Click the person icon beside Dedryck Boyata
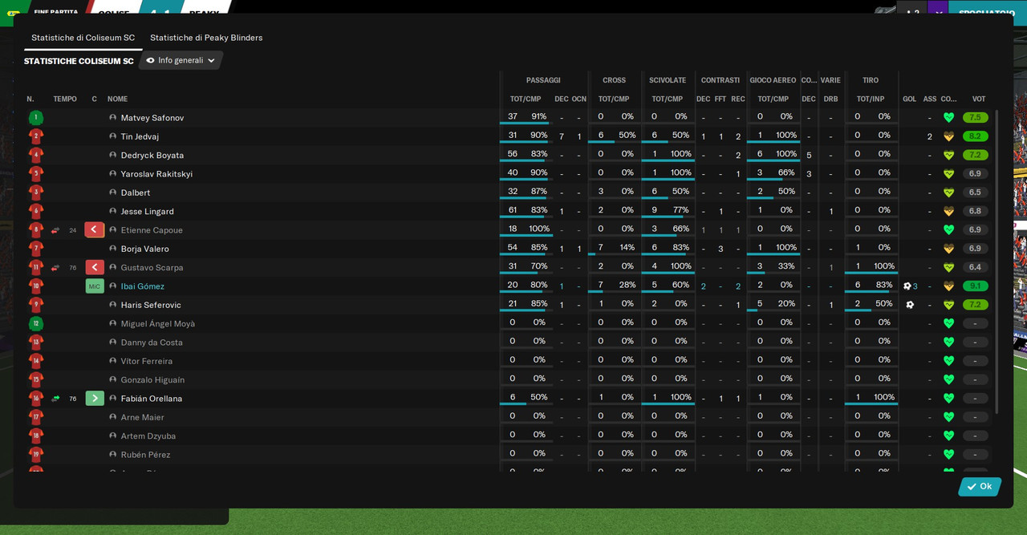Viewport: 1027px width, 535px height. pos(113,155)
